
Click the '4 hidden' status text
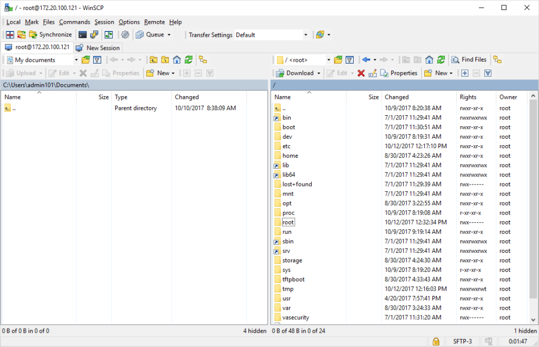(x=255, y=331)
